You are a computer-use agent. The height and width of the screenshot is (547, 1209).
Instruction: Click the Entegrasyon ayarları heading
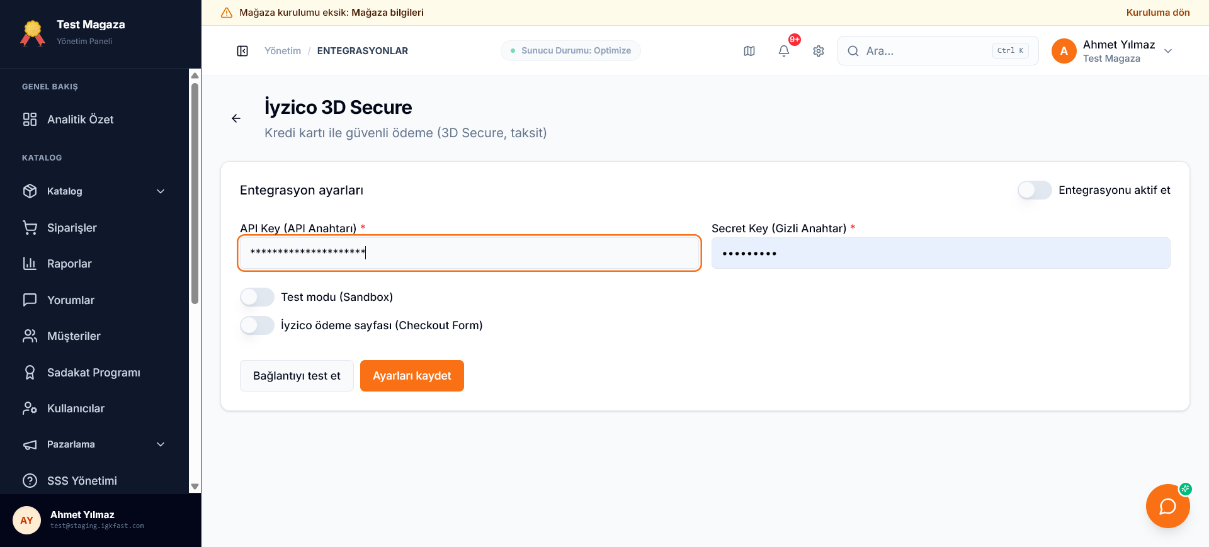click(x=302, y=190)
